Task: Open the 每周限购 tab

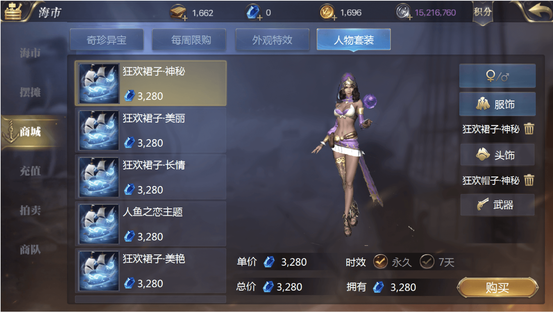Action: coord(189,40)
